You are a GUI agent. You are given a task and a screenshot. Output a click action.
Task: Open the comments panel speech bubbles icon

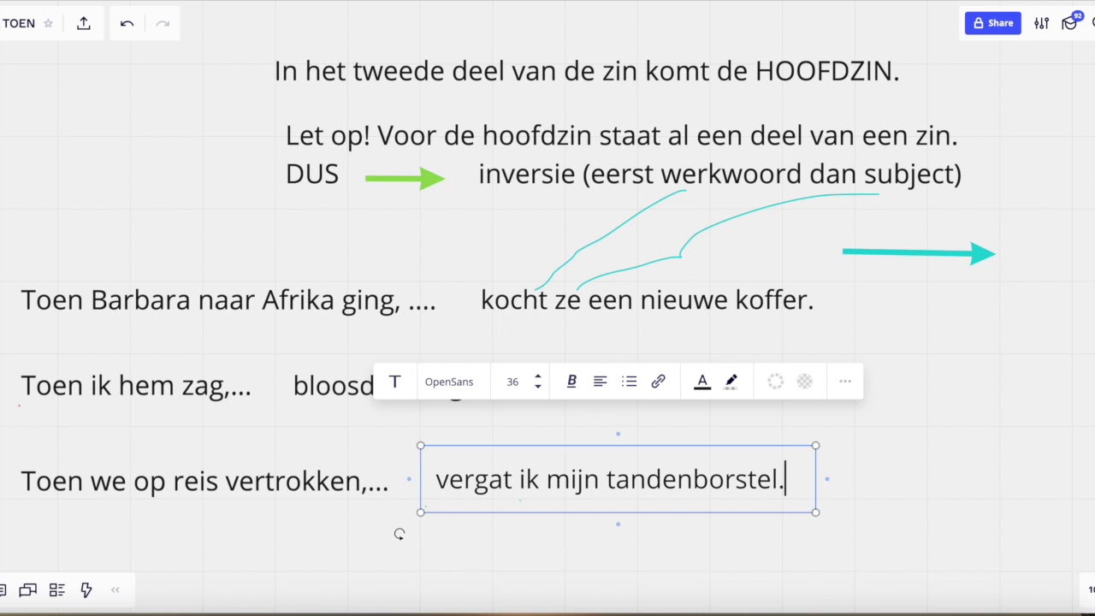28,589
